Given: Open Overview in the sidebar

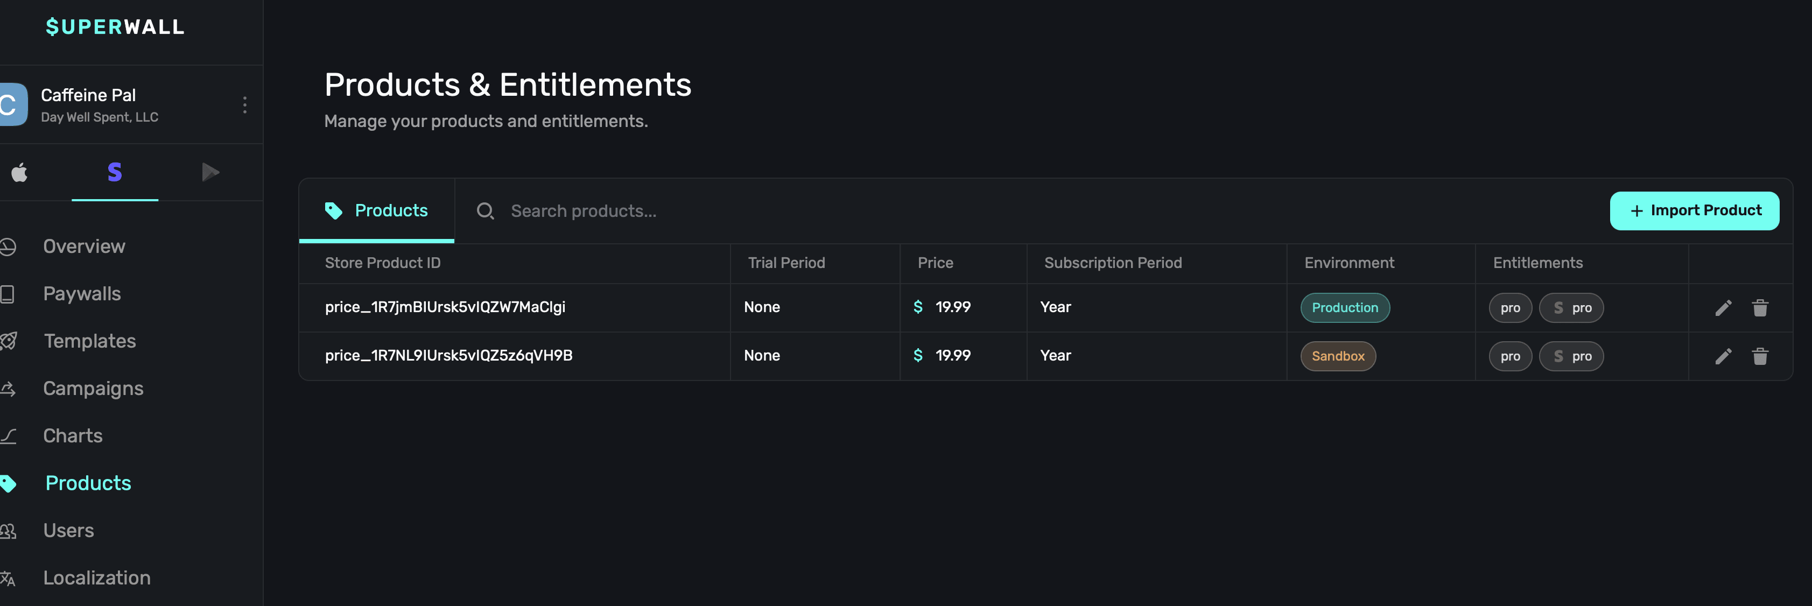Looking at the screenshot, I should click(83, 246).
